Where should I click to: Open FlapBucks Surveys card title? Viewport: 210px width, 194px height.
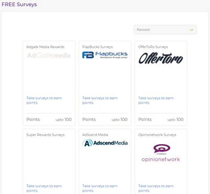coord(98,47)
